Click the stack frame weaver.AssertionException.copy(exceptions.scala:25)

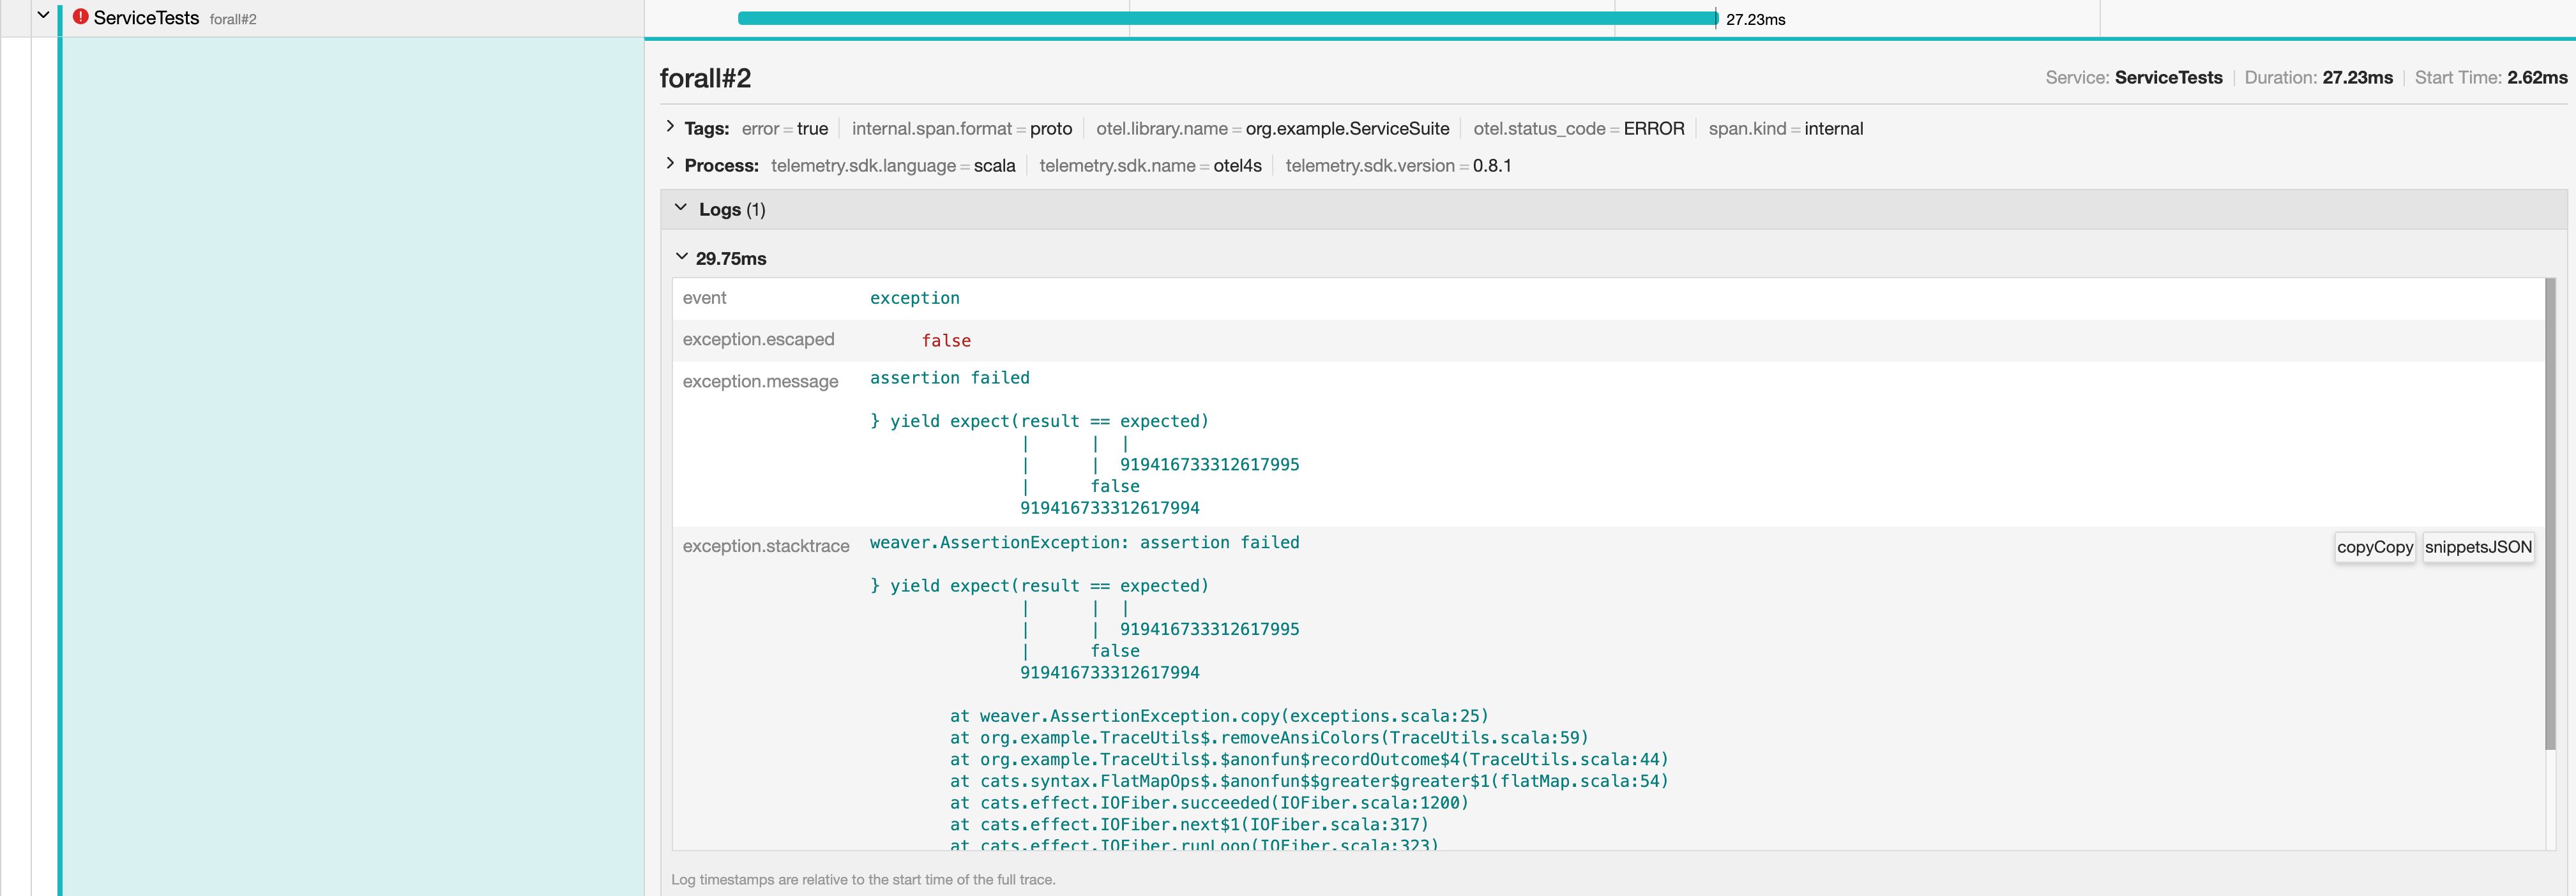1219,716
